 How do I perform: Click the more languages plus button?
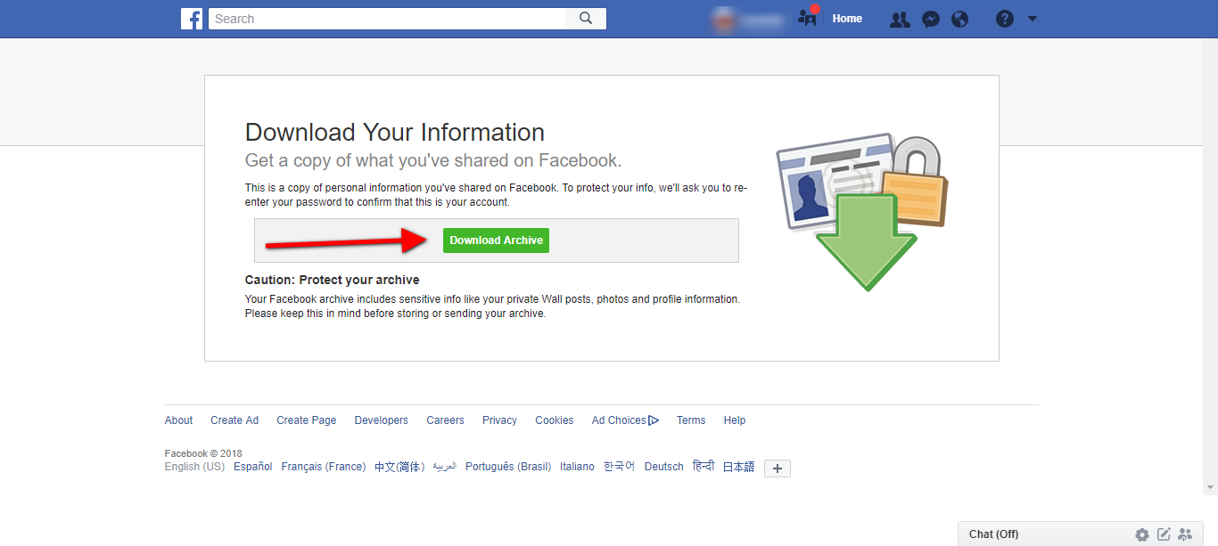(778, 469)
